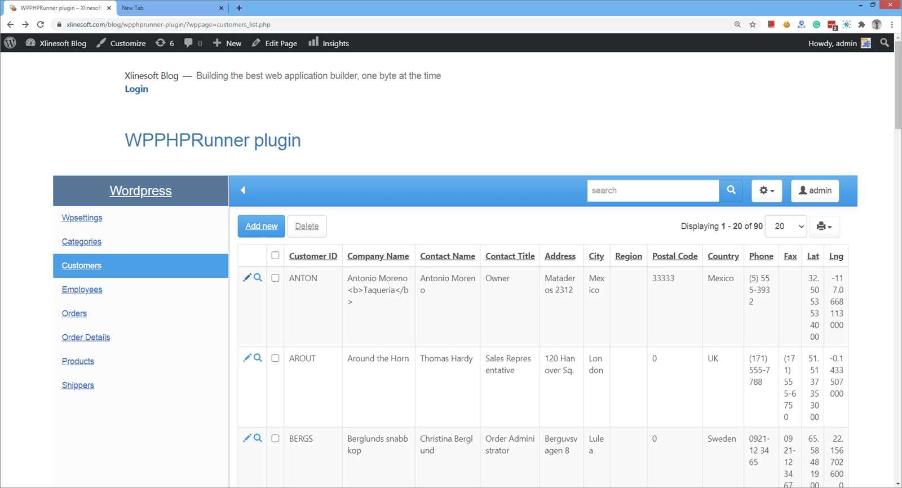The width and height of the screenshot is (902, 488).
Task: Open the New content menu
Action: pyautogui.click(x=227, y=43)
